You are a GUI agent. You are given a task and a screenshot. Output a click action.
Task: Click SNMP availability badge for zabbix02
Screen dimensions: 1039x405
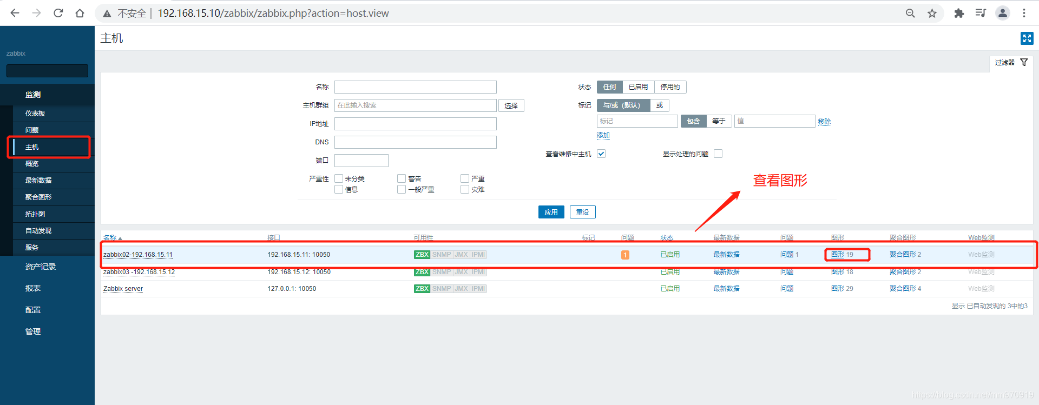442,255
